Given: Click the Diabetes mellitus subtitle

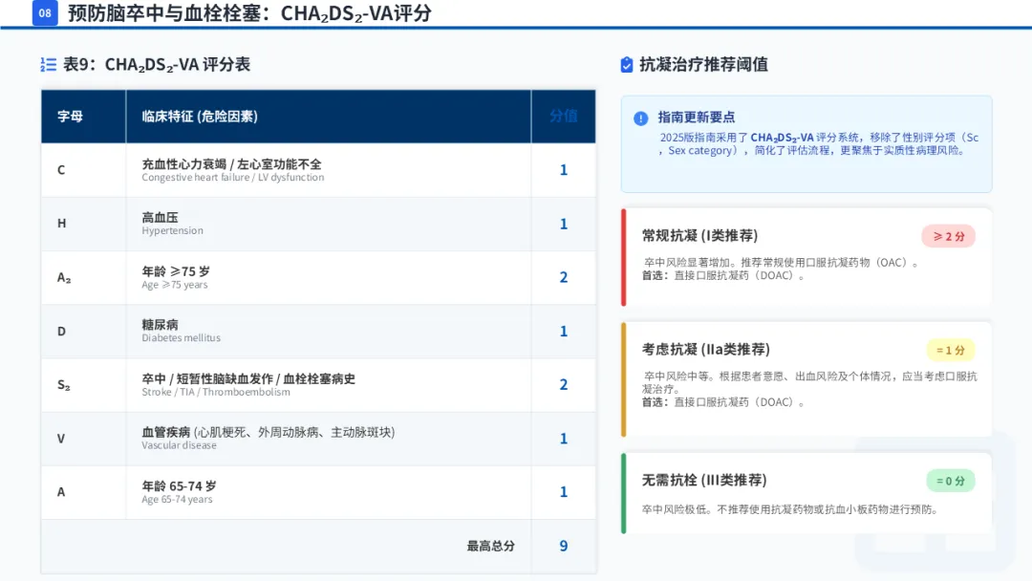Looking at the screenshot, I should (x=181, y=338).
